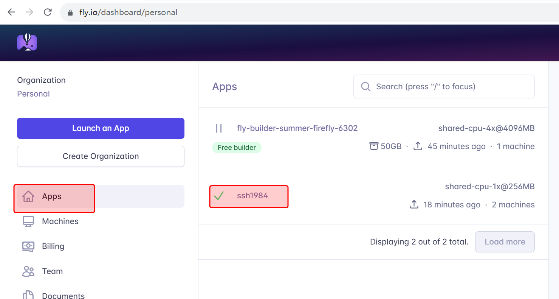The height and width of the screenshot is (299, 559).
Task: Open the ssh1984 app link
Action: (x=252, y=196)
